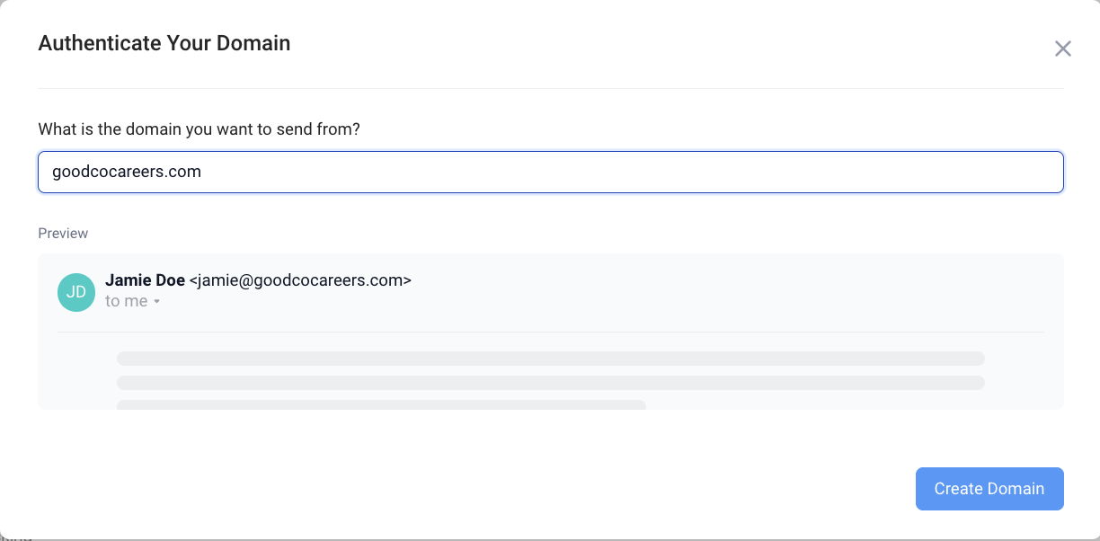This screenshot has width=1100, height=541.
Task: Click the 'What is the domain' label
Action: pos(199,129)
